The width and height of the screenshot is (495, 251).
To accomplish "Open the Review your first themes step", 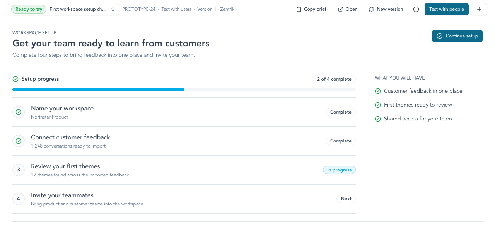I will tap(184, 170).
